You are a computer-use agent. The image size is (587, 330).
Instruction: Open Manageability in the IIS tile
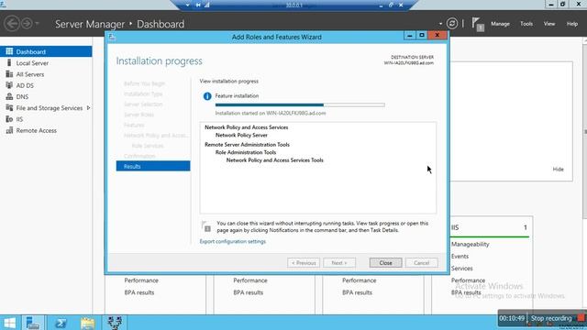click(x=471, y=244)
